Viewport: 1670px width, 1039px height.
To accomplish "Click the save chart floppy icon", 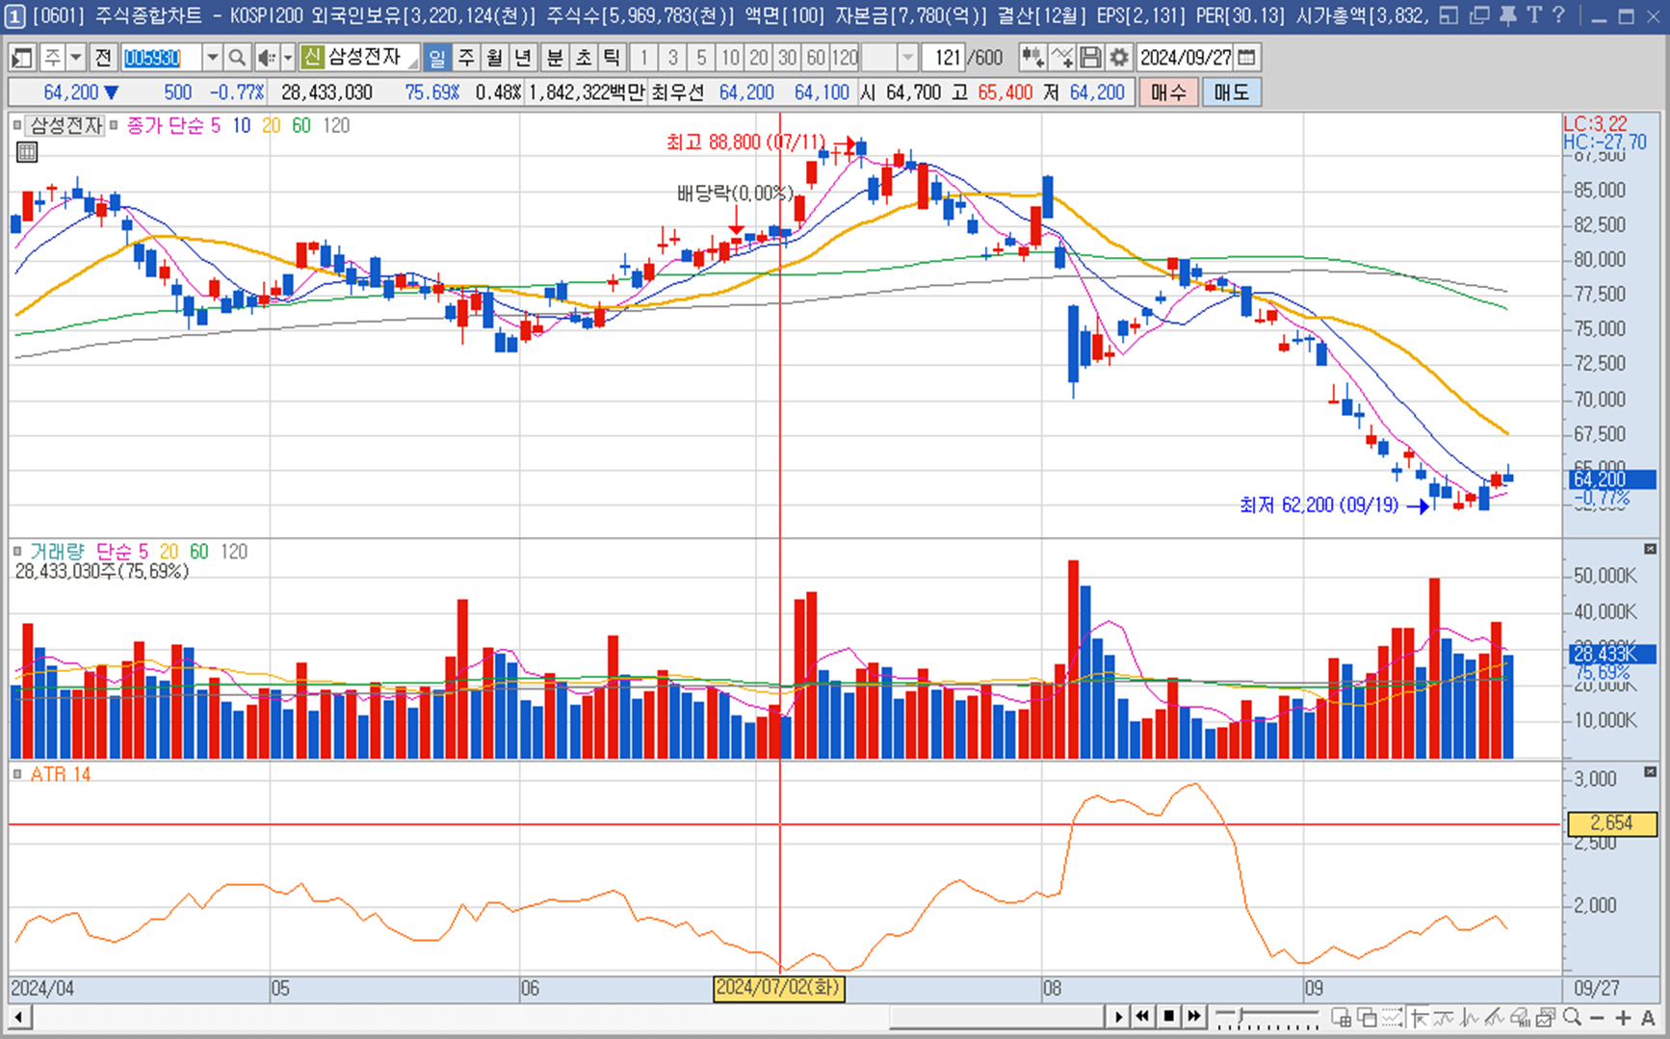I will (1090, 58).
